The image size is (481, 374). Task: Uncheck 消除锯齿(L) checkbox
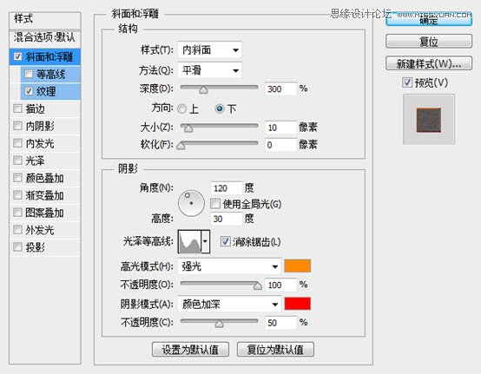(x=225, y=241)
